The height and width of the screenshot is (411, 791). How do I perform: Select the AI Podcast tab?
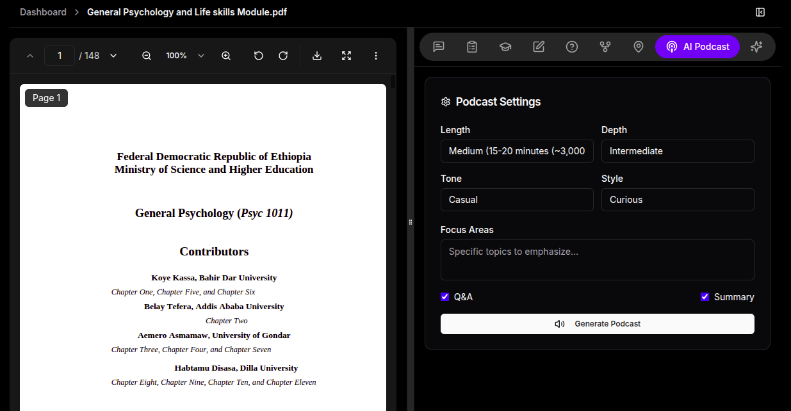click(x=697, y=47)
